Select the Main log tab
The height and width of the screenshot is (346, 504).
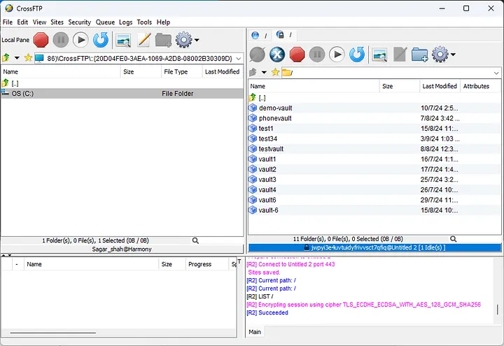pos(255,332)
